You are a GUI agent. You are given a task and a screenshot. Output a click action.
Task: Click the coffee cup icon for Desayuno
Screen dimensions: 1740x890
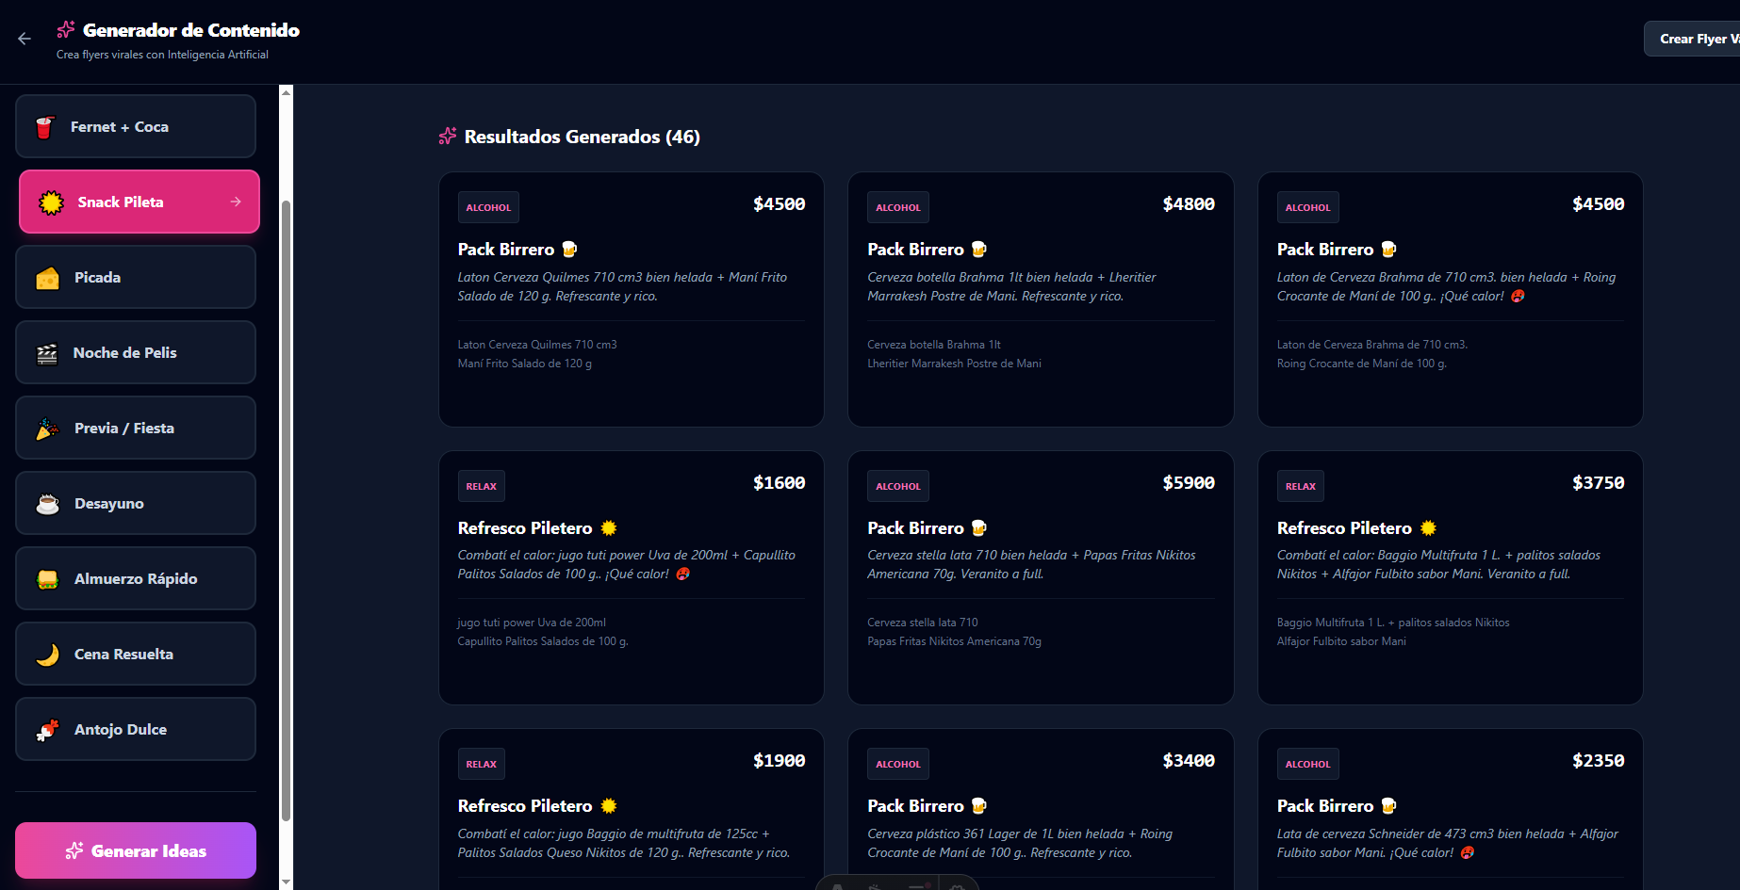(x=47, y=504)
